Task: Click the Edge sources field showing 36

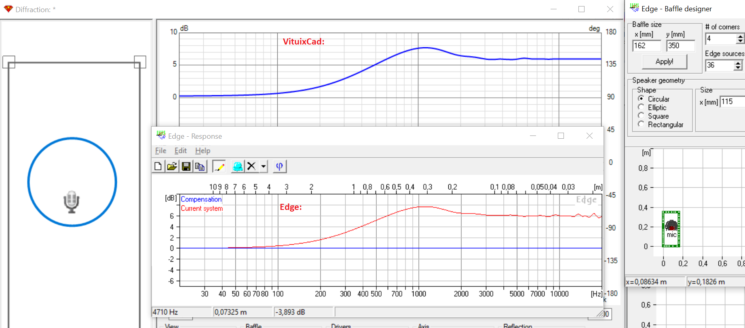Action: tap(720, 65)
